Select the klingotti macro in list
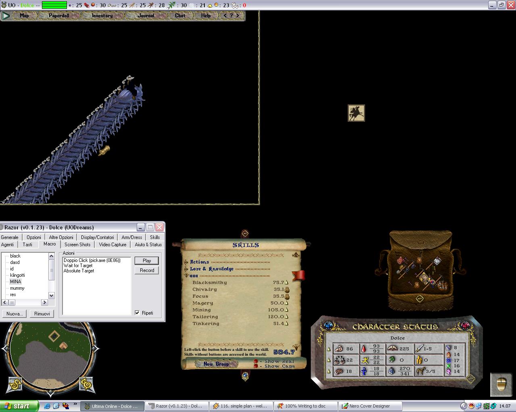The width and height of the screenshot is (516, 412). tap(17, 275)
